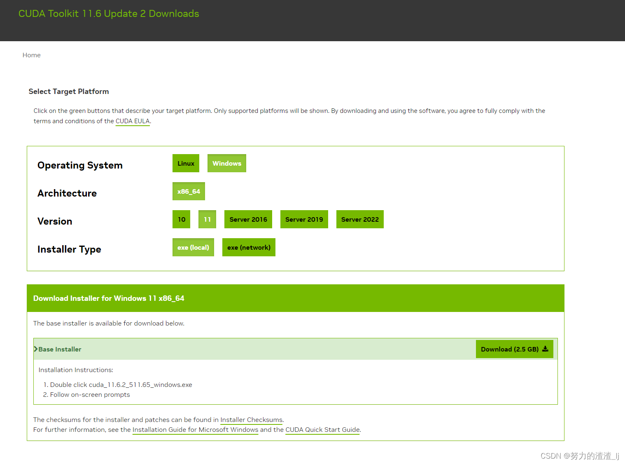Click the Installer Type label
The height and width of the screenshot is (464, 625).
coord(69,249)
